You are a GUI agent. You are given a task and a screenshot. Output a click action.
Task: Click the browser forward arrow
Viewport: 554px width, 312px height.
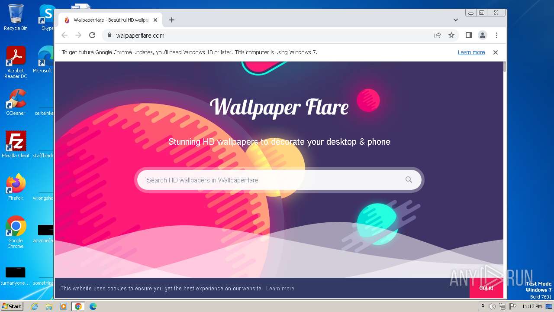click(x=78, y=35)
